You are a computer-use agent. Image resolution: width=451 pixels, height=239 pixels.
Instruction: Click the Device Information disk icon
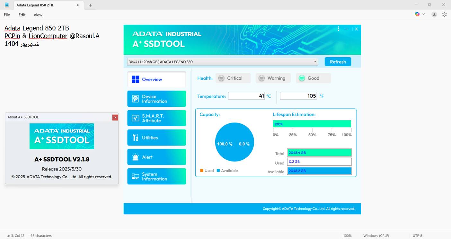[x=136, y=99]
